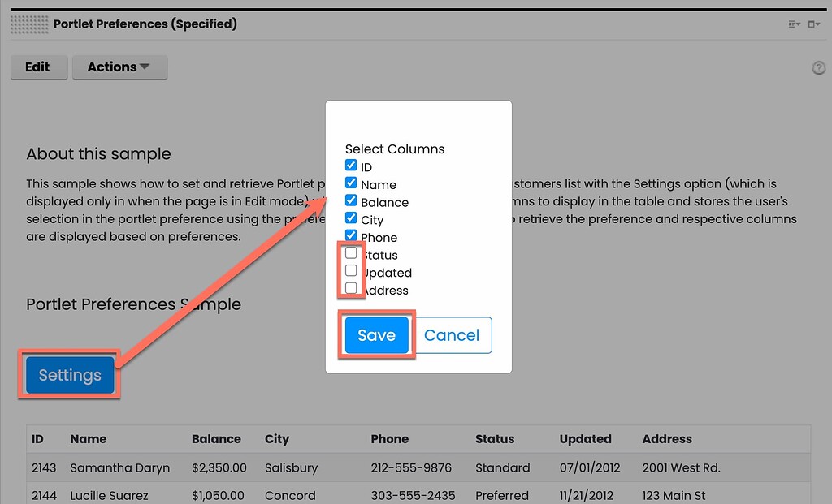Uncheck the Name column checkbox

pyautogui.click(x=351, y=183)
